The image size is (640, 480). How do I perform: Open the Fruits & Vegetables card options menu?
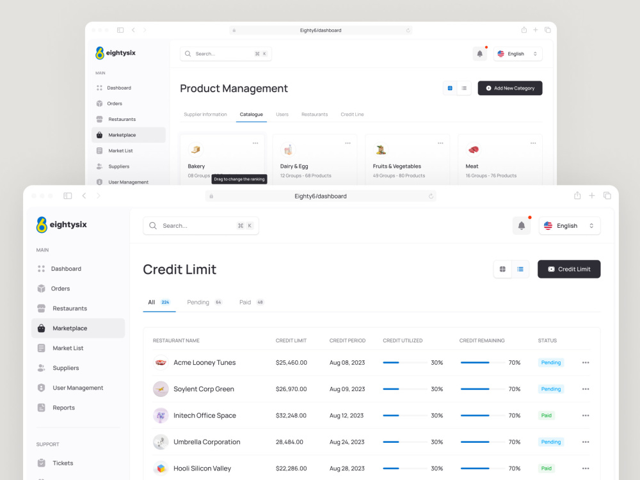click(x=440, y=143)
